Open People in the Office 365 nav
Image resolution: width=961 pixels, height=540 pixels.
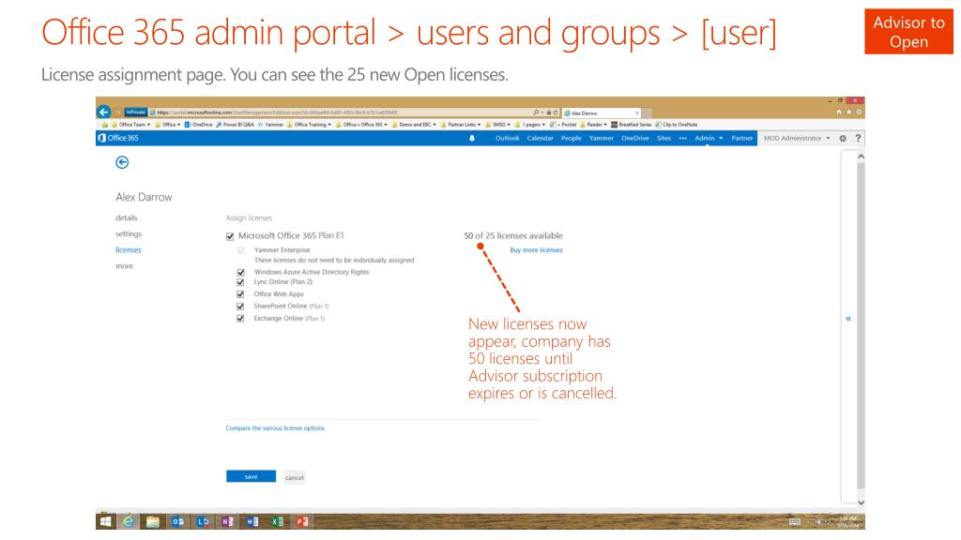[572, 139]
